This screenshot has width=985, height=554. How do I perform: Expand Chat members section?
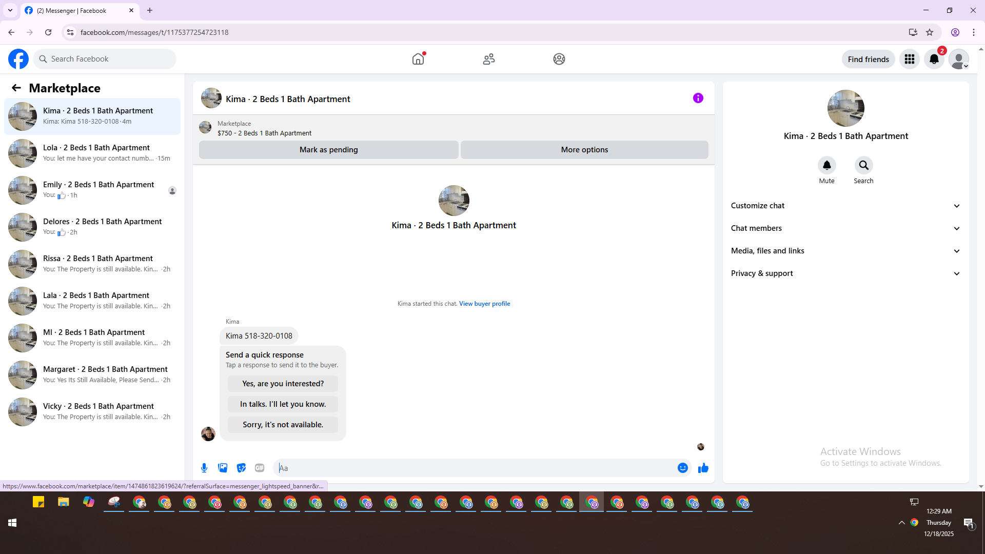845,228
